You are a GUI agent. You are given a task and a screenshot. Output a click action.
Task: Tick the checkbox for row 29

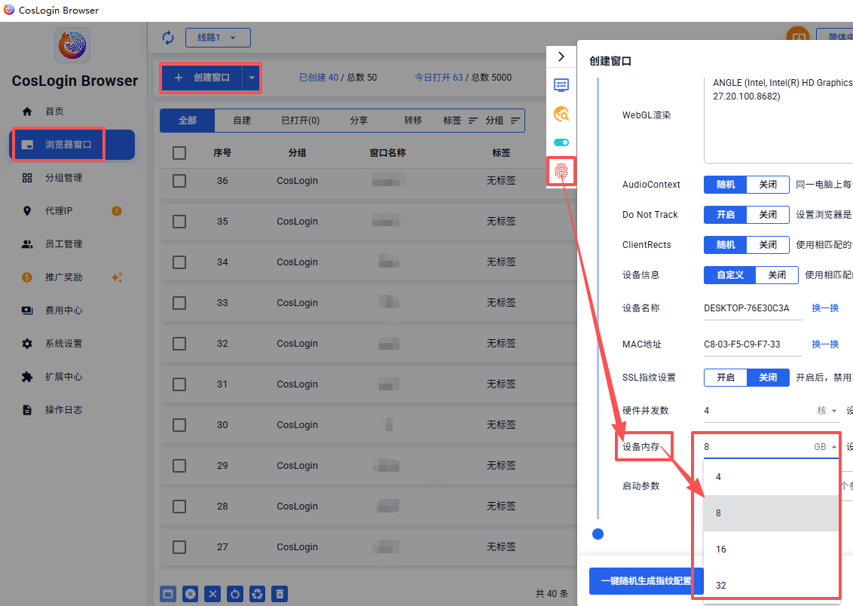(179, 466)
